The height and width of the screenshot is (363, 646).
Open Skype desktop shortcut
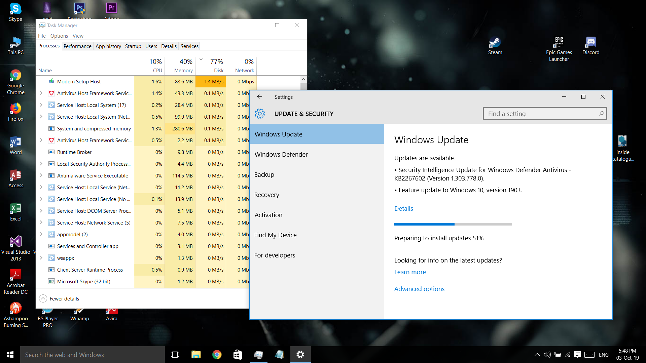pos(15,12)
